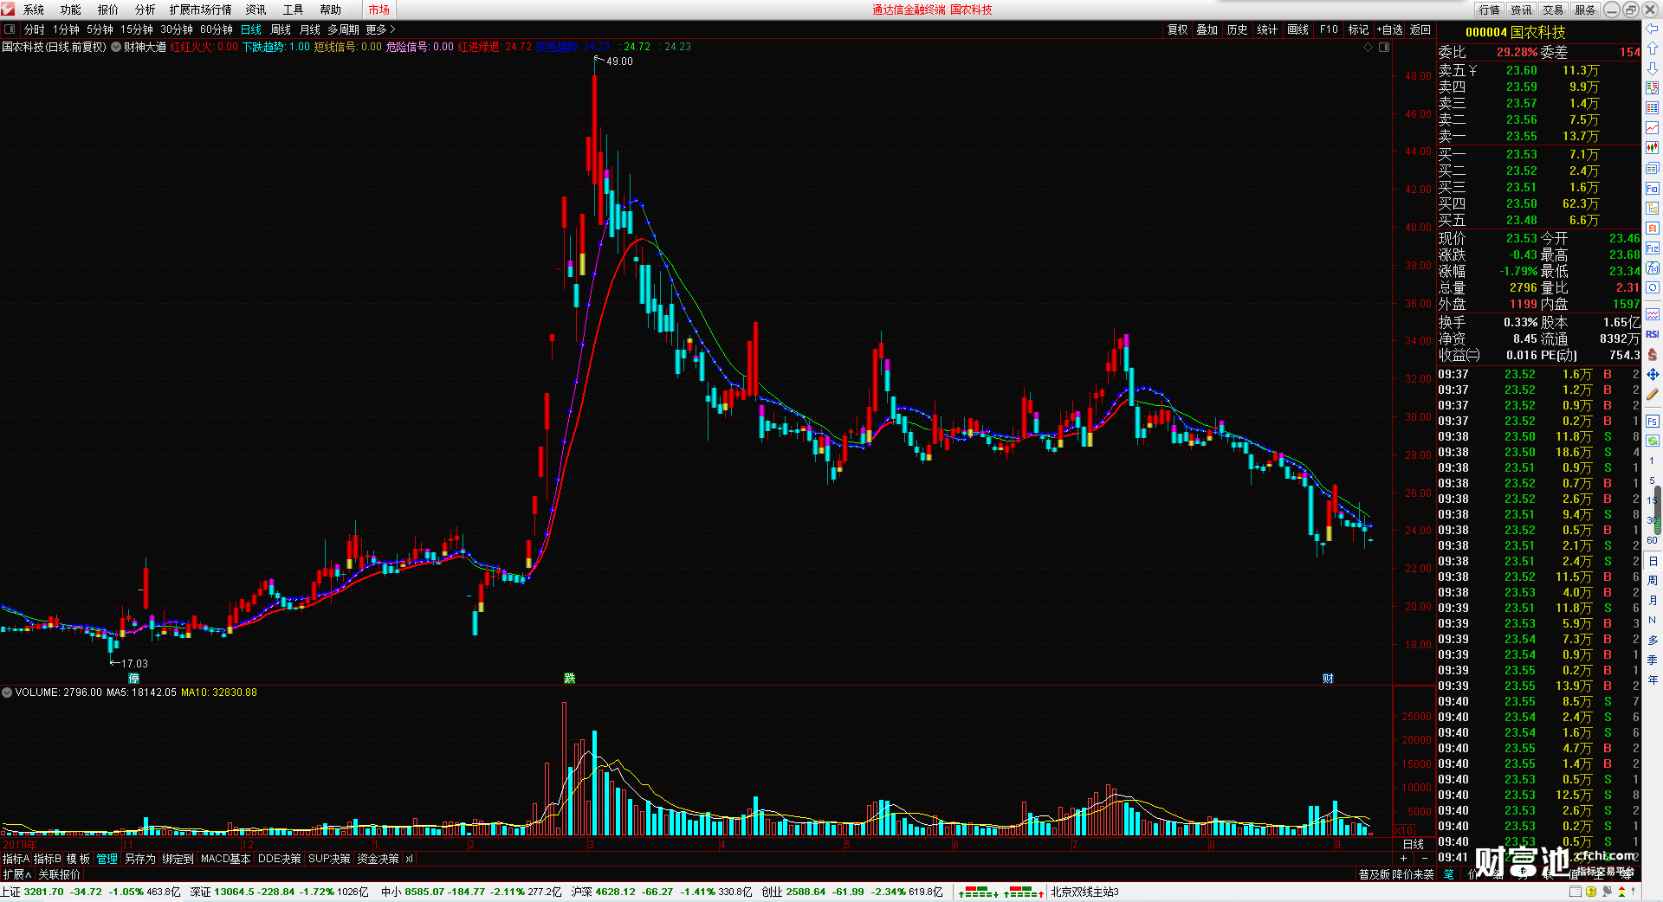Switch to the 周线 weekly period tab

(x=281, y=29)
